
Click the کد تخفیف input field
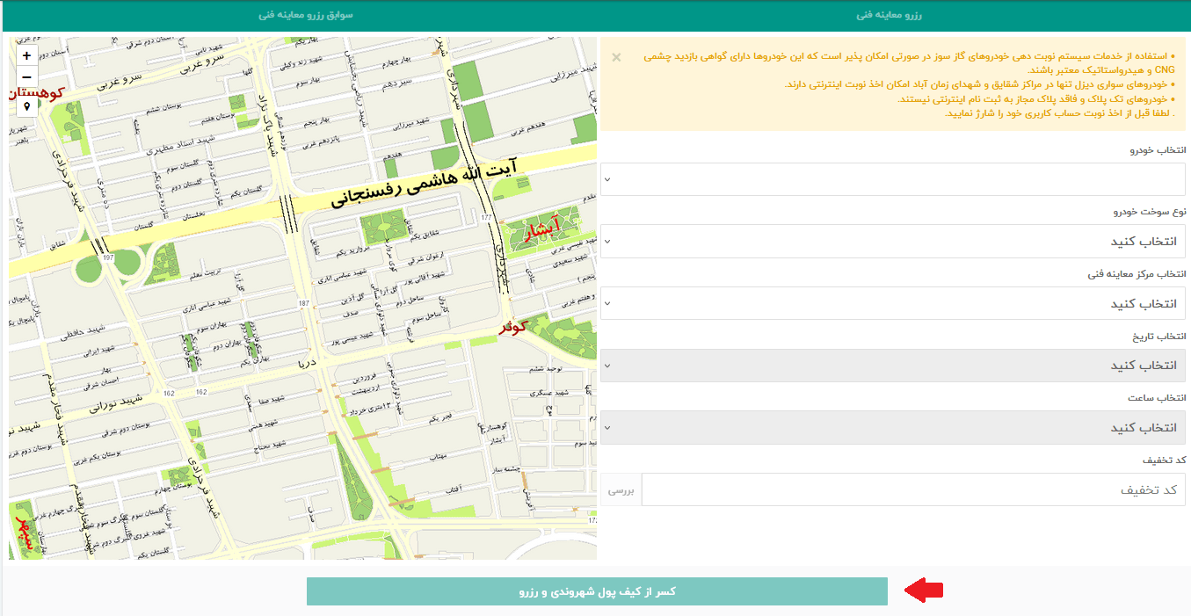pos(913,489)
